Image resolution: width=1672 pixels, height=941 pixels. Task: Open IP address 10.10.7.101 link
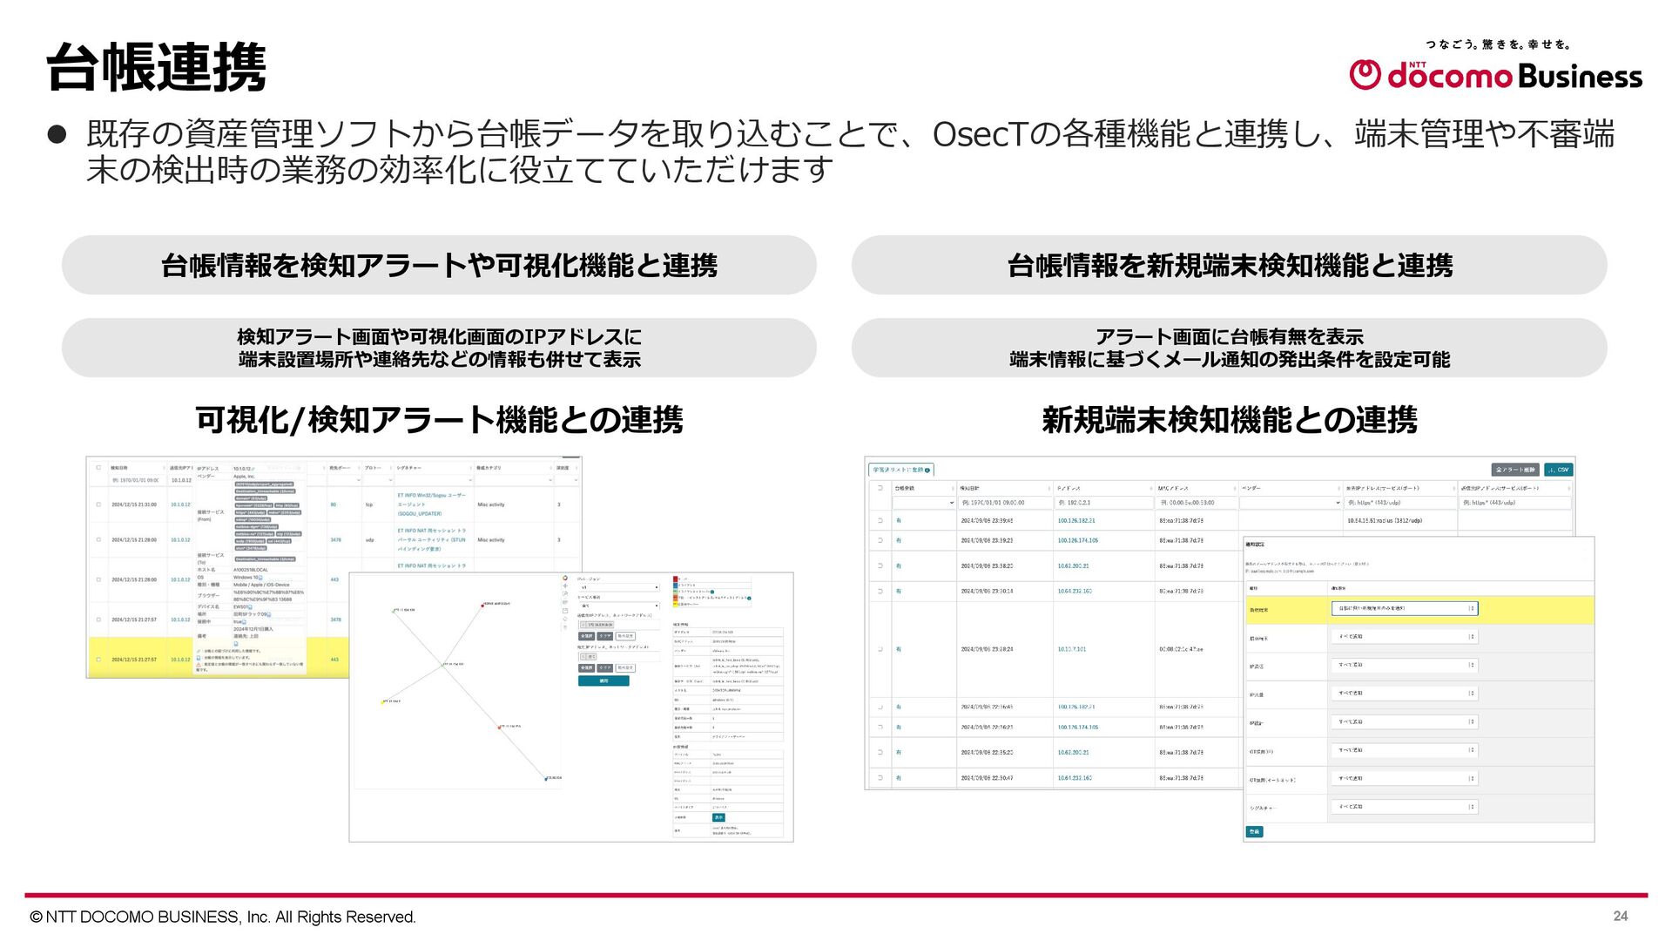coord(1072,649)
